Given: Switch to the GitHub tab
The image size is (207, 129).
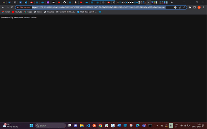Looking at the screenshot, I should tap(64, 2).
